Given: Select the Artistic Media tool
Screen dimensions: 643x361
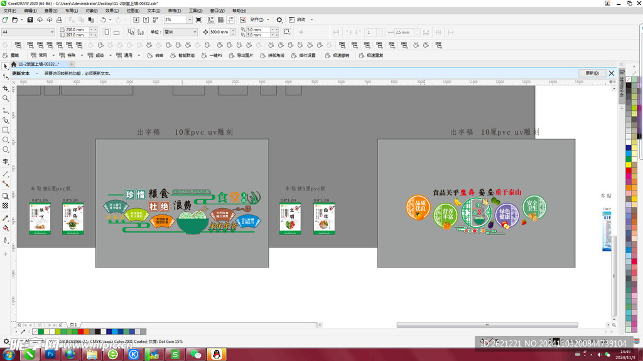Looking at the screenshot, I should click(5, 120).
